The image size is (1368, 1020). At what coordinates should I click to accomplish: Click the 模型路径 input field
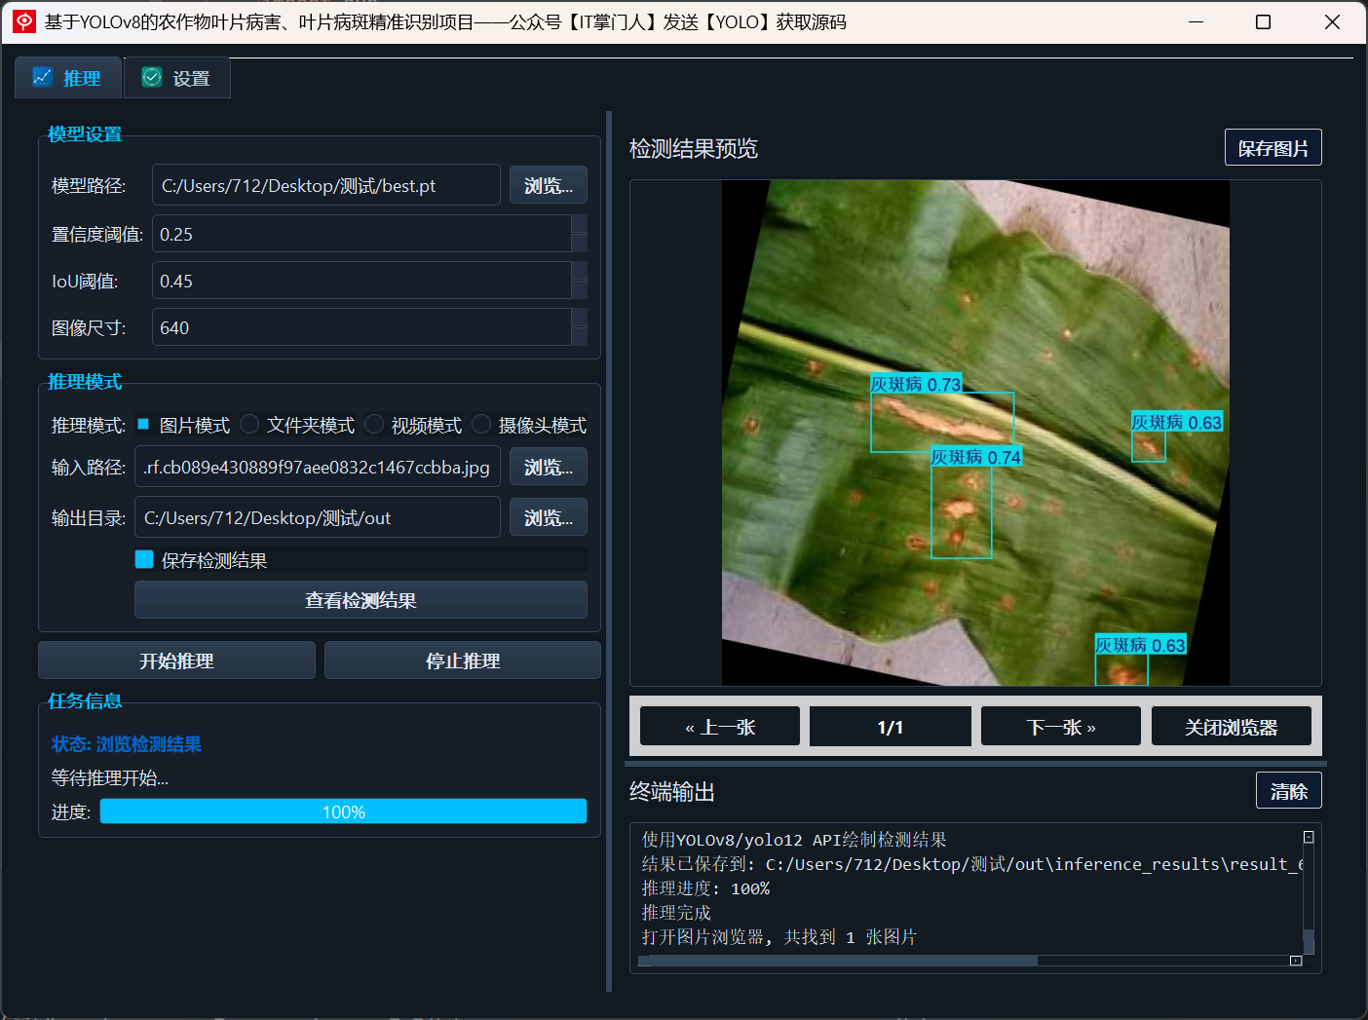coord(326,185)
